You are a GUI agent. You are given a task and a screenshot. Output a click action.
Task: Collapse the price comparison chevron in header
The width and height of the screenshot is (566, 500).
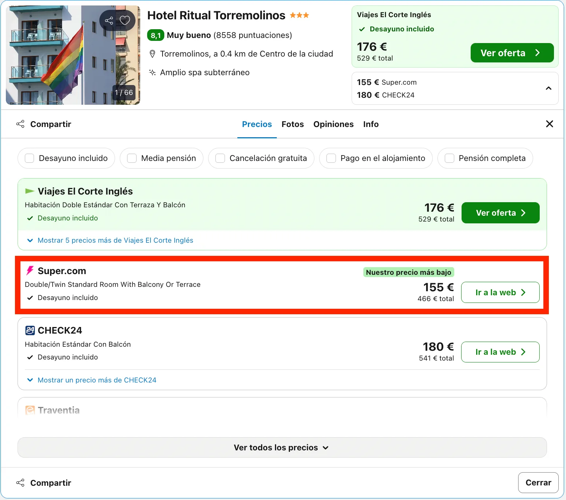(x=548, y=88)
